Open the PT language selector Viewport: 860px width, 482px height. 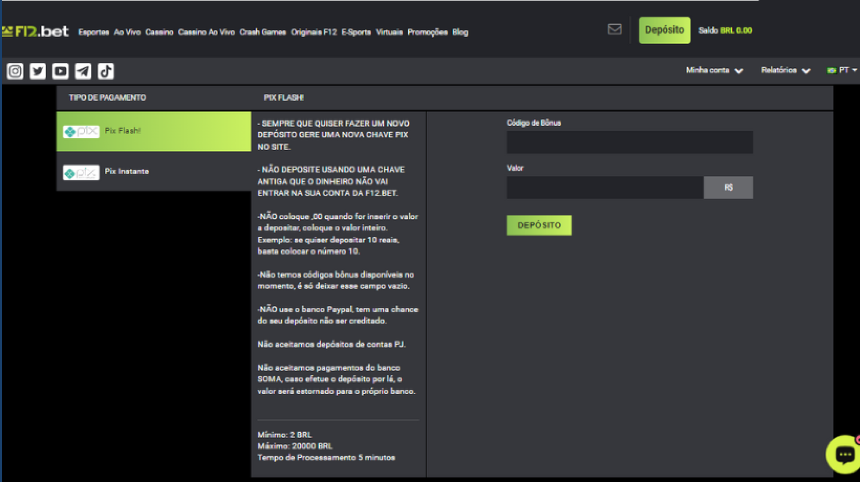pos(842,70)
